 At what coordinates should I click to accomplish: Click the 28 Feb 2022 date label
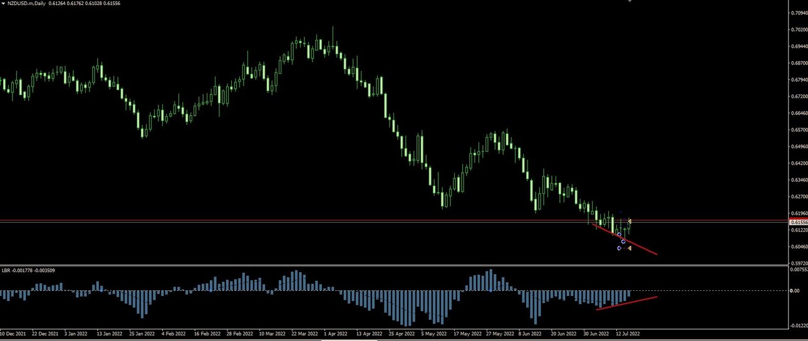(240, 334)
